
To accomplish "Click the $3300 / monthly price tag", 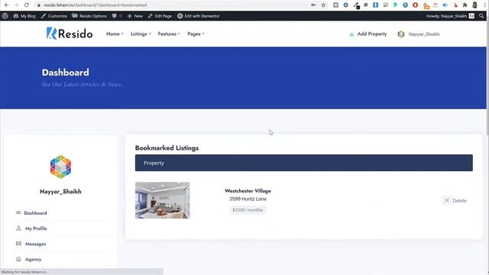I will [248, 210].
